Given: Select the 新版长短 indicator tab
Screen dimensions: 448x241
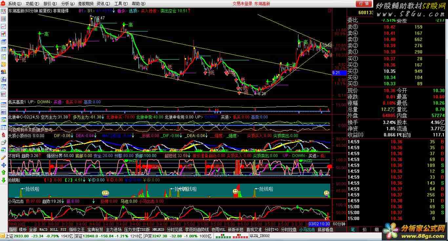Looking at the screenshot, I should tap(235, 230).
